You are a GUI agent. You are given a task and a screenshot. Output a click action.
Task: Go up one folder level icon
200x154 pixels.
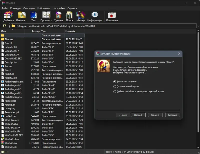coord(4,26)
